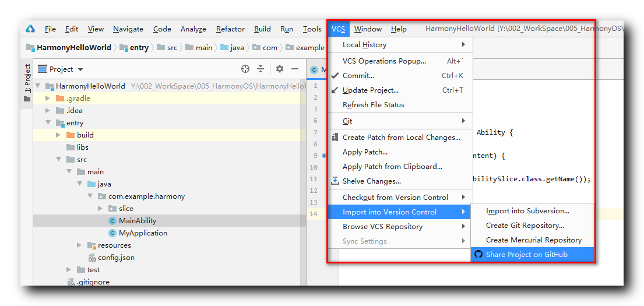
Task: Click the resources folder icon
Action: tap(92, 245)
